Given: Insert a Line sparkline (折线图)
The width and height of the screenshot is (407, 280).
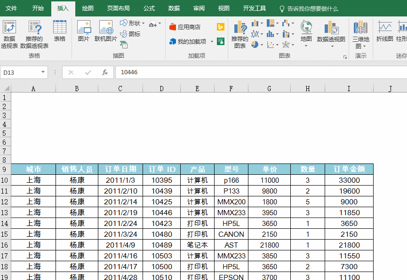Looking at the screenshot, I should click(x=385, y=31).
